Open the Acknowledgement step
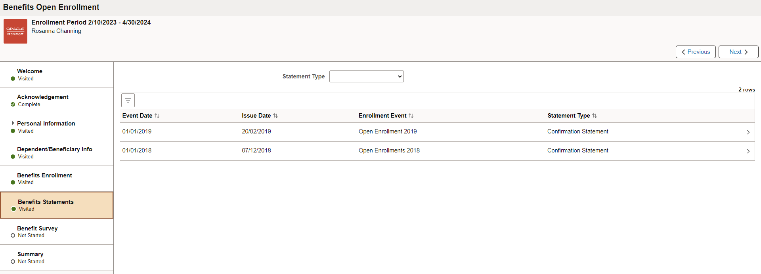This screenshot has height=274, width=761. click(57, 100)
